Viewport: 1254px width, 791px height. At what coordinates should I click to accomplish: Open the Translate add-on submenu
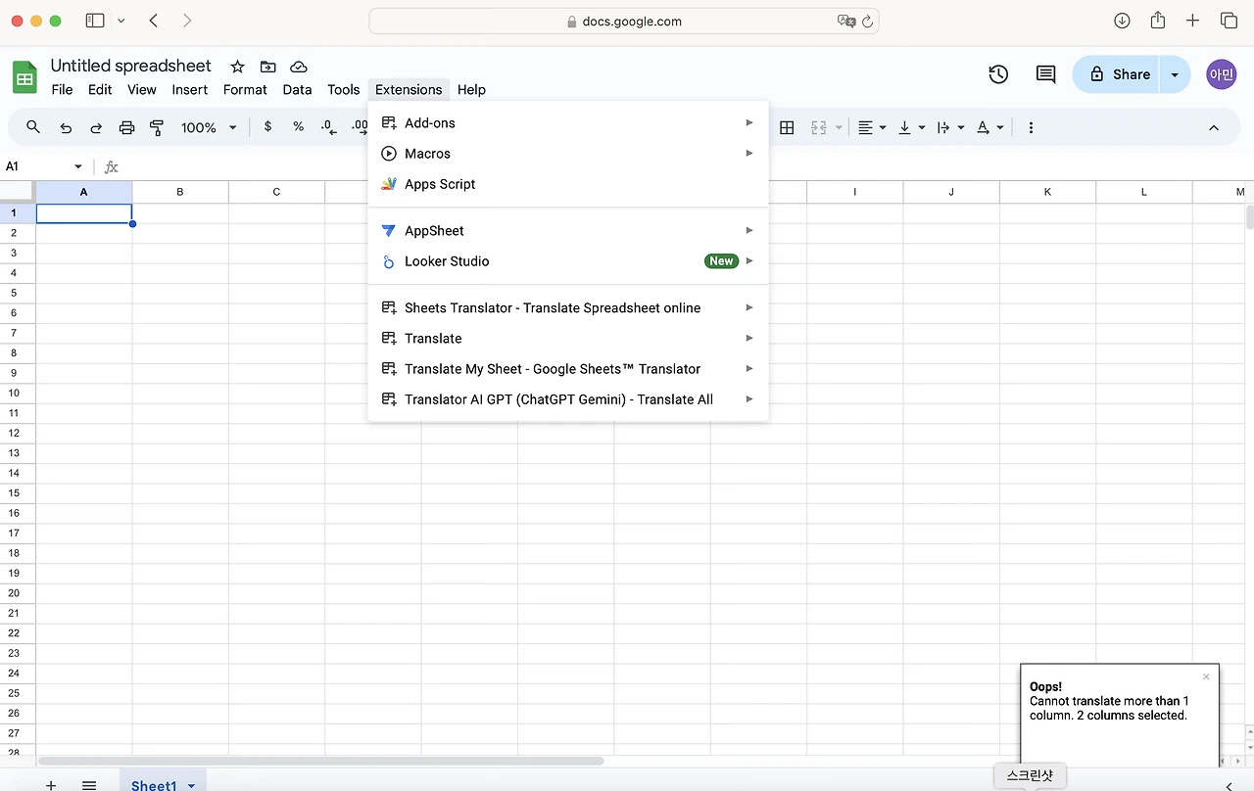pos(568,339)
